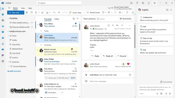Click the Reply button under the message

coord(95,56)
